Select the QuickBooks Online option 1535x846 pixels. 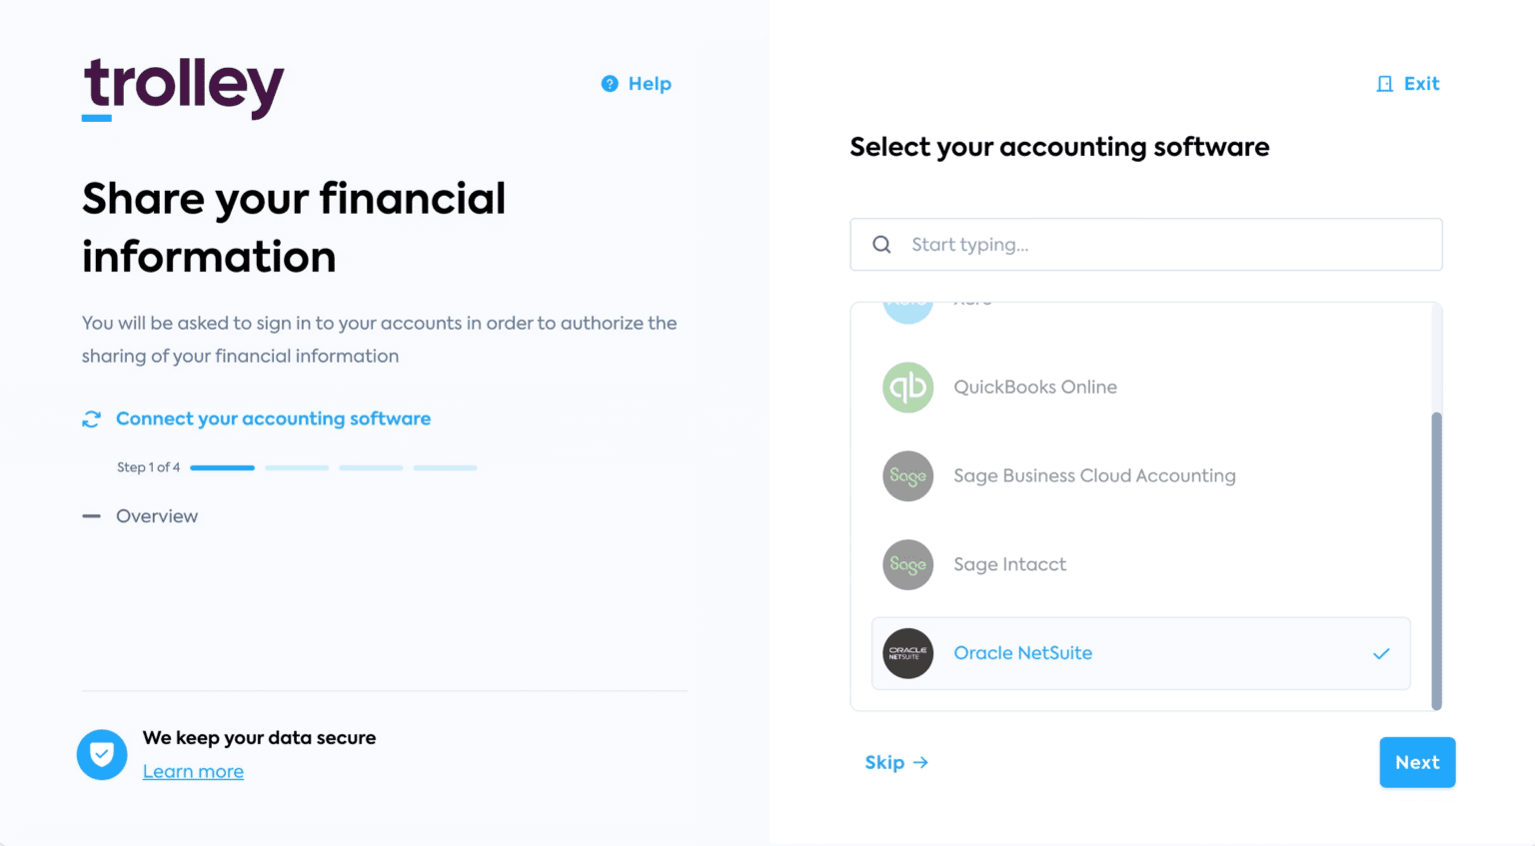coord(1034,388)
